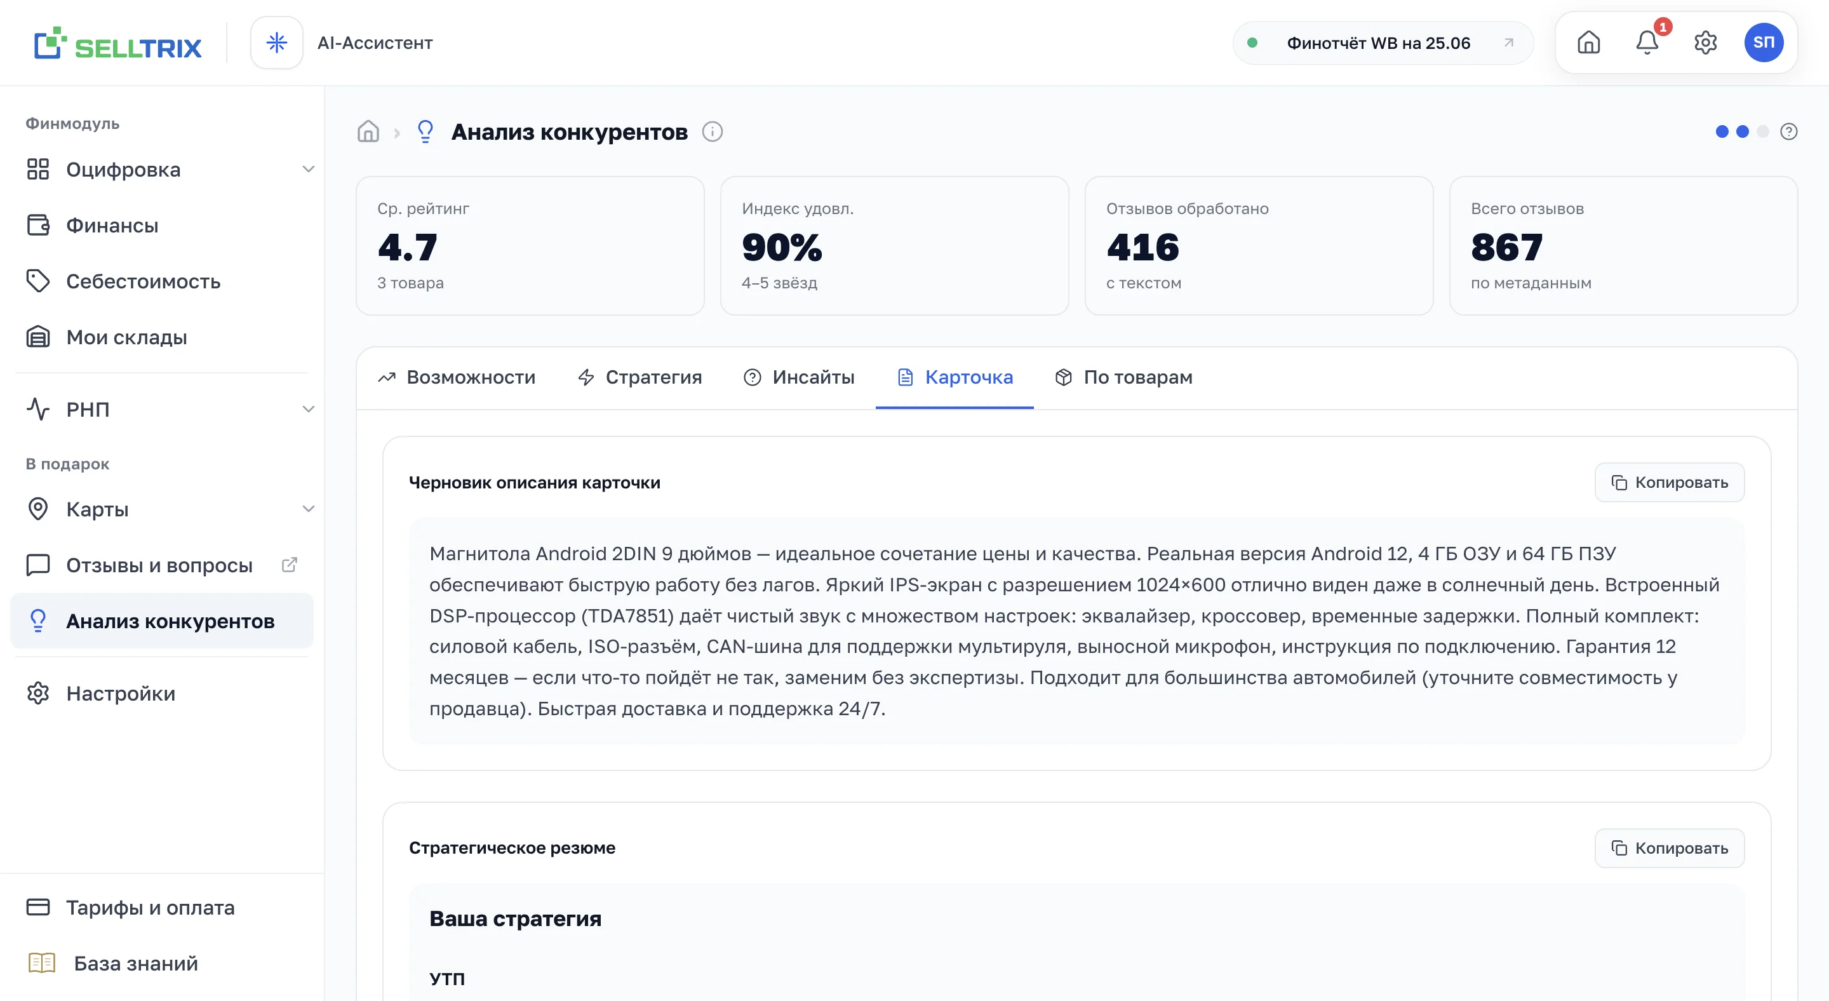This screenshot has width=1829, height=1001.
Task: Open the Selltrix logo home link
Action: coord(118,43)
